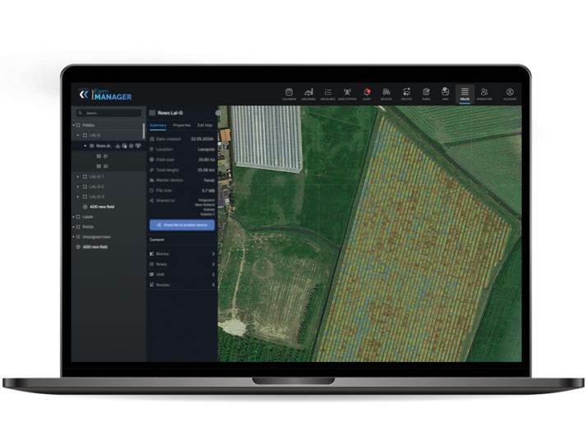Collapse sidebar with double-chevron logo icon
The height and width of the screenshot is (440, 586).
[84, 94]
